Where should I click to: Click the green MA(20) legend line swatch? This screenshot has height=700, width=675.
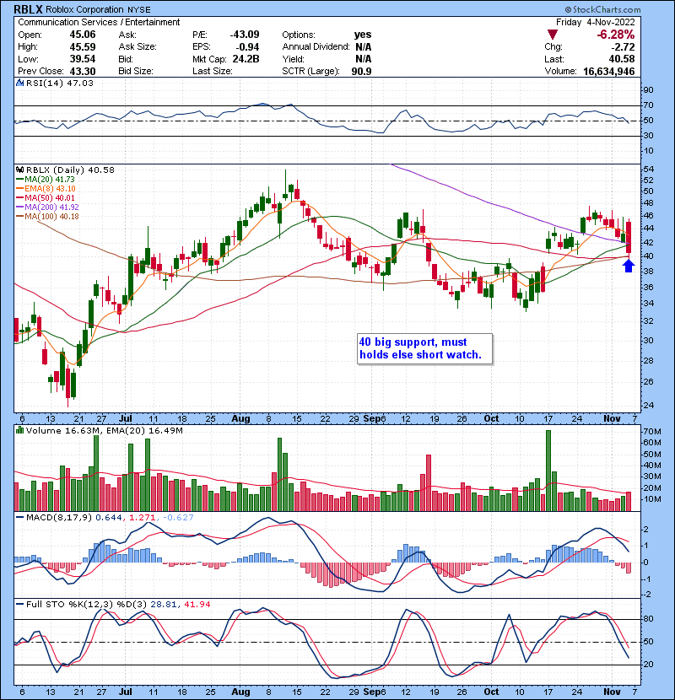click(19, 180)
